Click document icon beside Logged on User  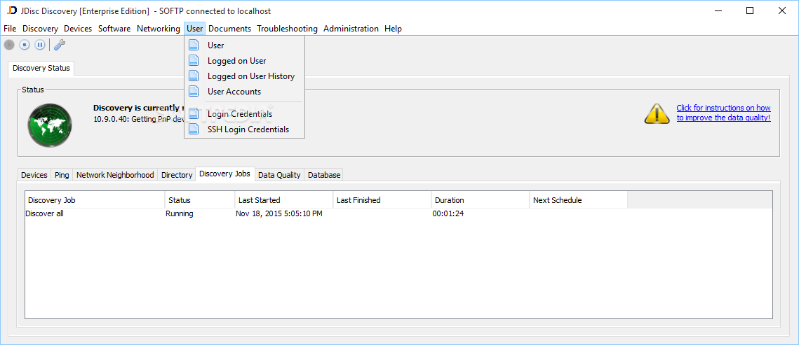(194, 60)
